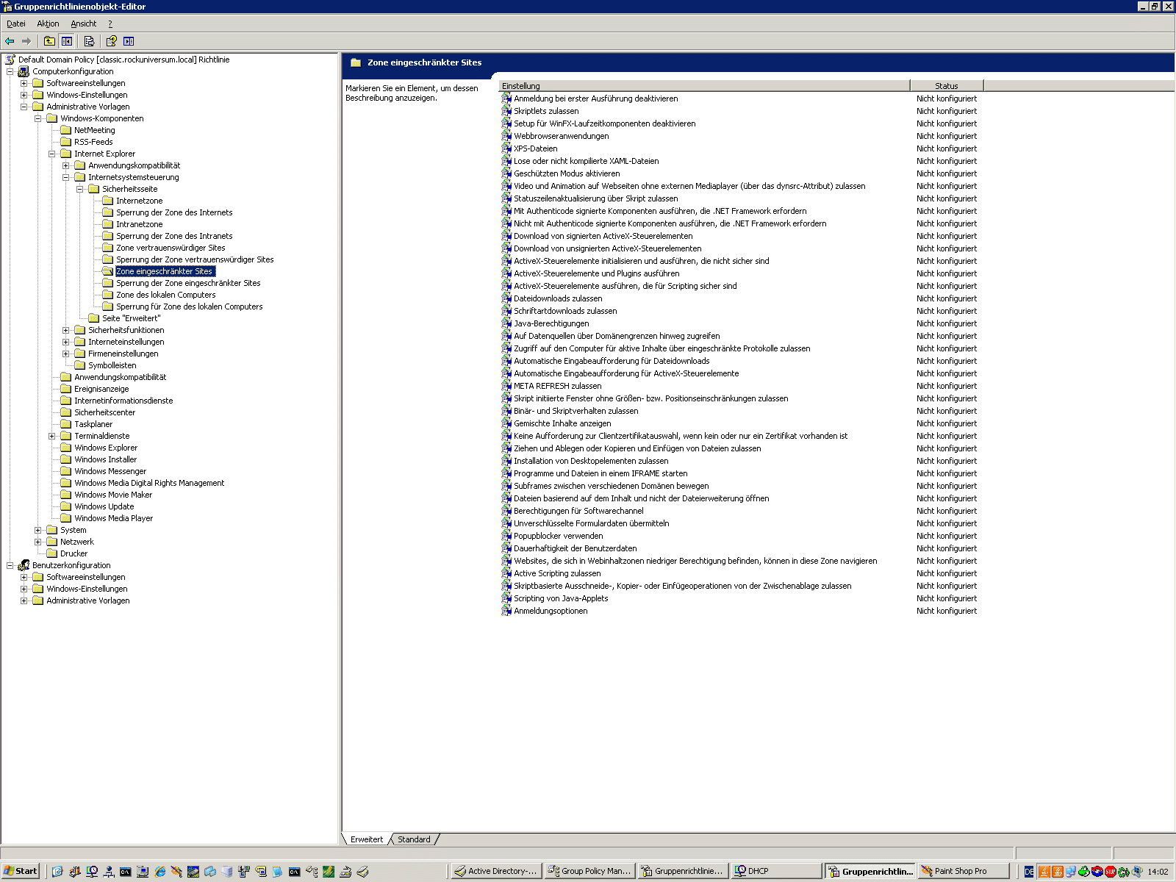The width and height of the screenshot is (1176, 882).
Task: Select 'META REFRESH zulassen' setting
Action: pyautogui.click(x=557, y=386)
